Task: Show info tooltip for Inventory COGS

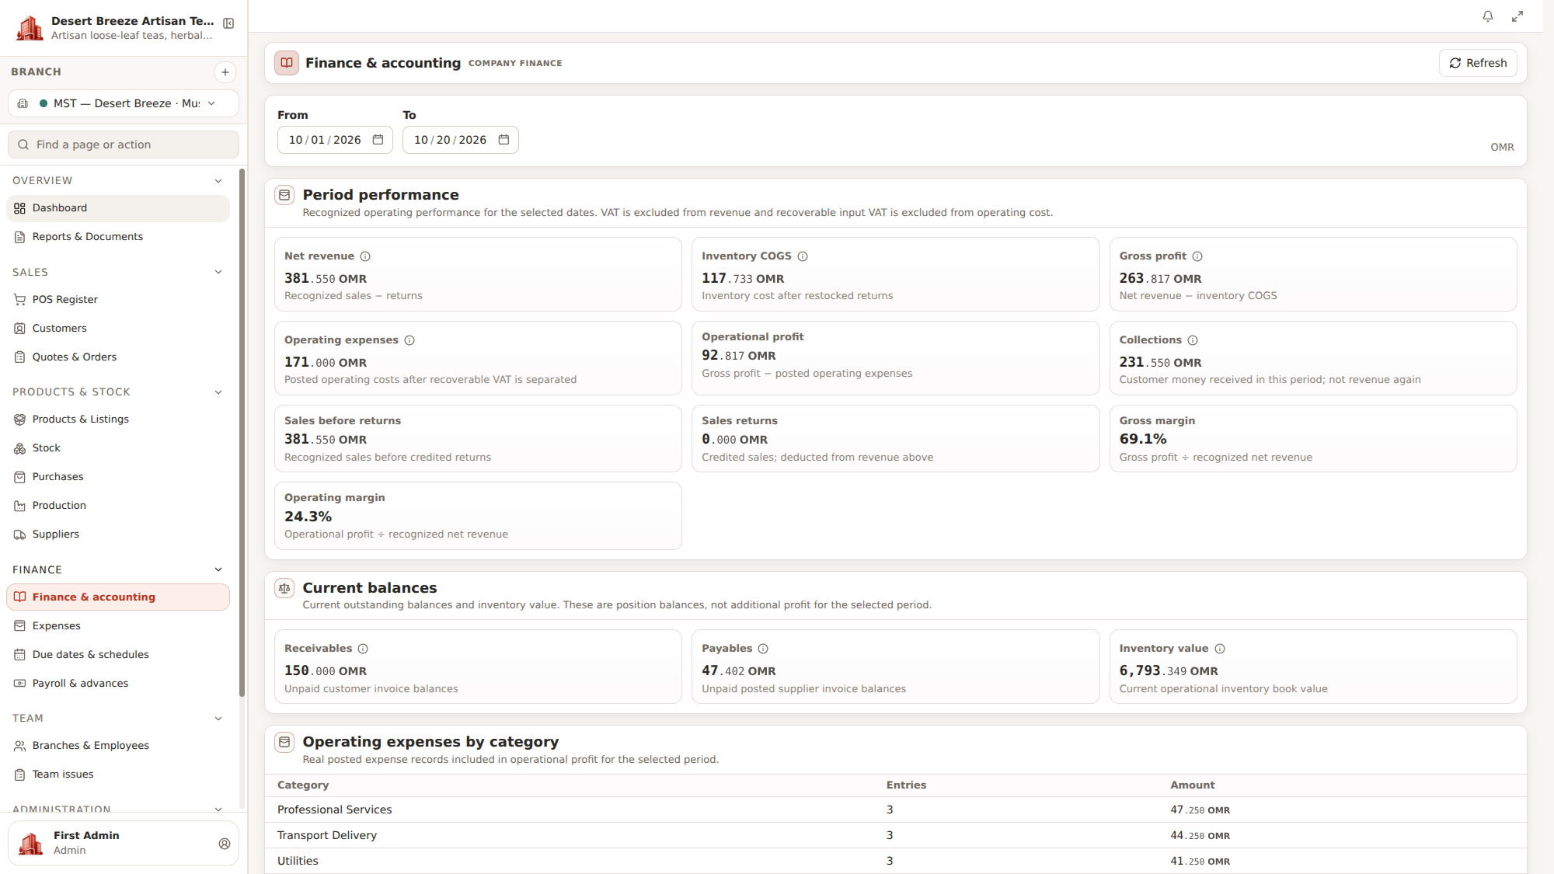Action: pos(803,256)
